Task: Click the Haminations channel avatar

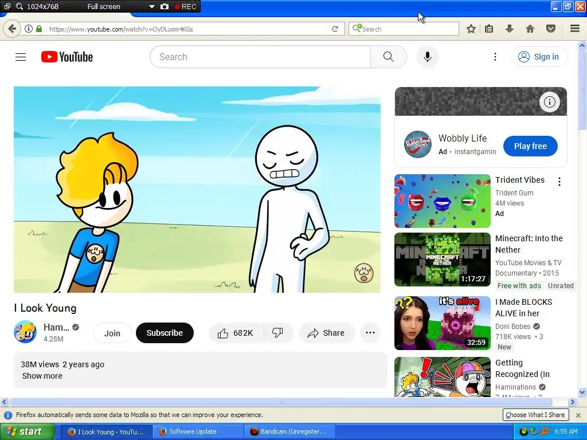Action: pyautogui.click(x=25, y=332)
